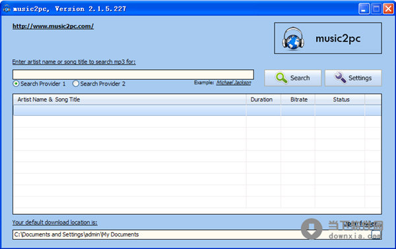Sort by the Duration column header

pyautogui.click(x=263, y=99)
